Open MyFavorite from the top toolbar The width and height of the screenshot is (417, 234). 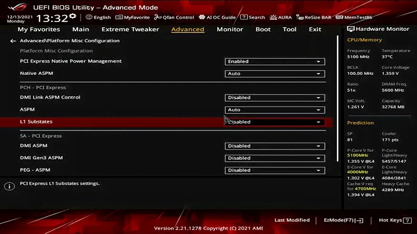(x=133, y=17)
